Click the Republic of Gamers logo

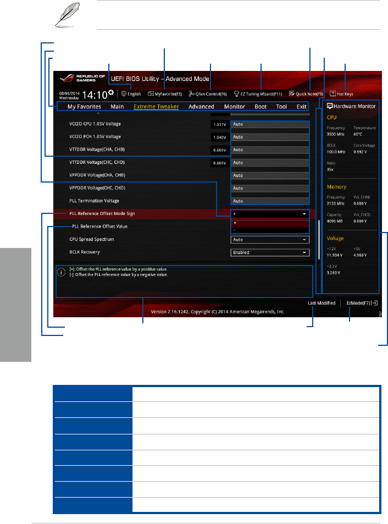[x=82, y=78]
